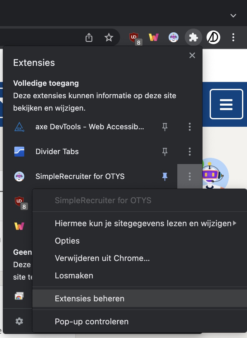This screenshot has height=338, width=247.
Task: Unpin SimpleRecruiter for OTYS
Action: coord(165,176)
